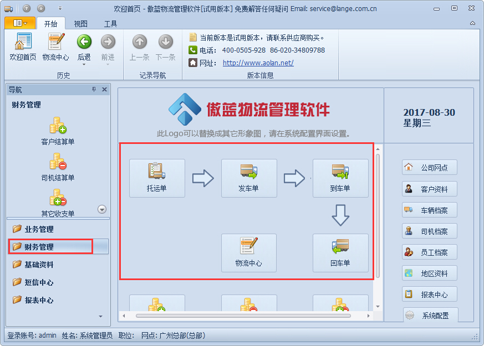
Task: Toggle the navigation panel pin
Action: [x=94, y=89]
